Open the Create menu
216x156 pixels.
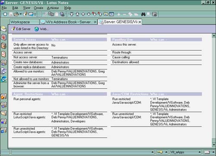click(x=38, y=8)
